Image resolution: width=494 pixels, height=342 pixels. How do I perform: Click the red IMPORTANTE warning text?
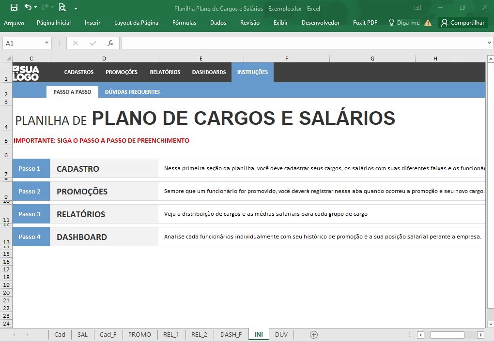click(x=101, y=141)
